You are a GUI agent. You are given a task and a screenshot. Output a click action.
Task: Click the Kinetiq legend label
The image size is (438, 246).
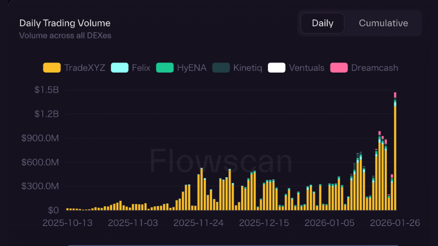pyautogui.click(x=248, y=68)
